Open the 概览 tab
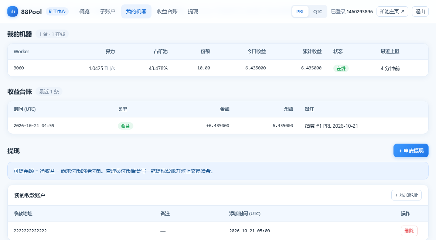Screen dimensions: 436x240 (84, 11)
